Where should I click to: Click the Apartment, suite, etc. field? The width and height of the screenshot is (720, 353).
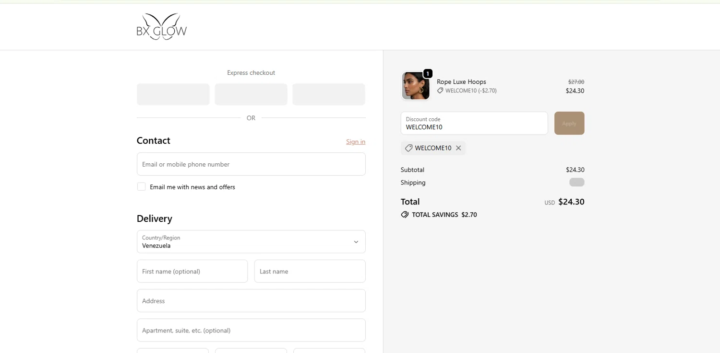(251, 330)
